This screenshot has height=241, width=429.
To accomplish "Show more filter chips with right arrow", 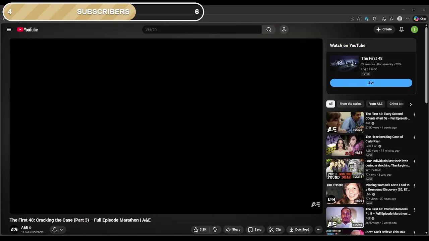I will 411,104.
